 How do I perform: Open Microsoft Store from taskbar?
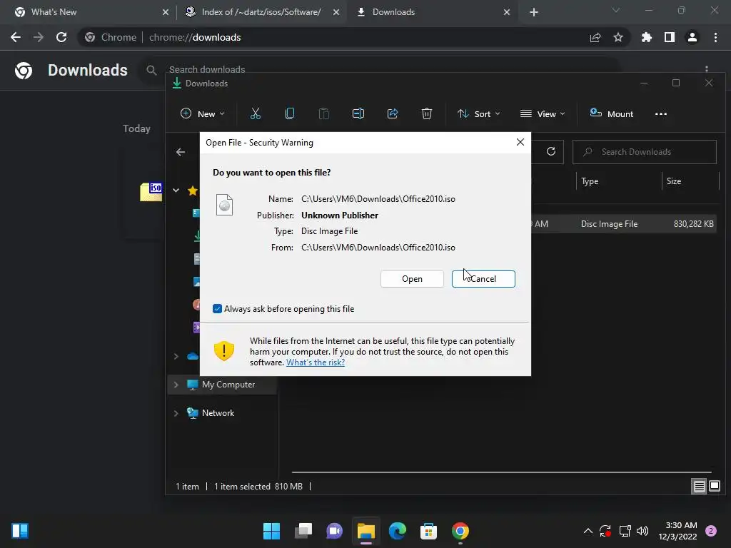tap(428, 531)
